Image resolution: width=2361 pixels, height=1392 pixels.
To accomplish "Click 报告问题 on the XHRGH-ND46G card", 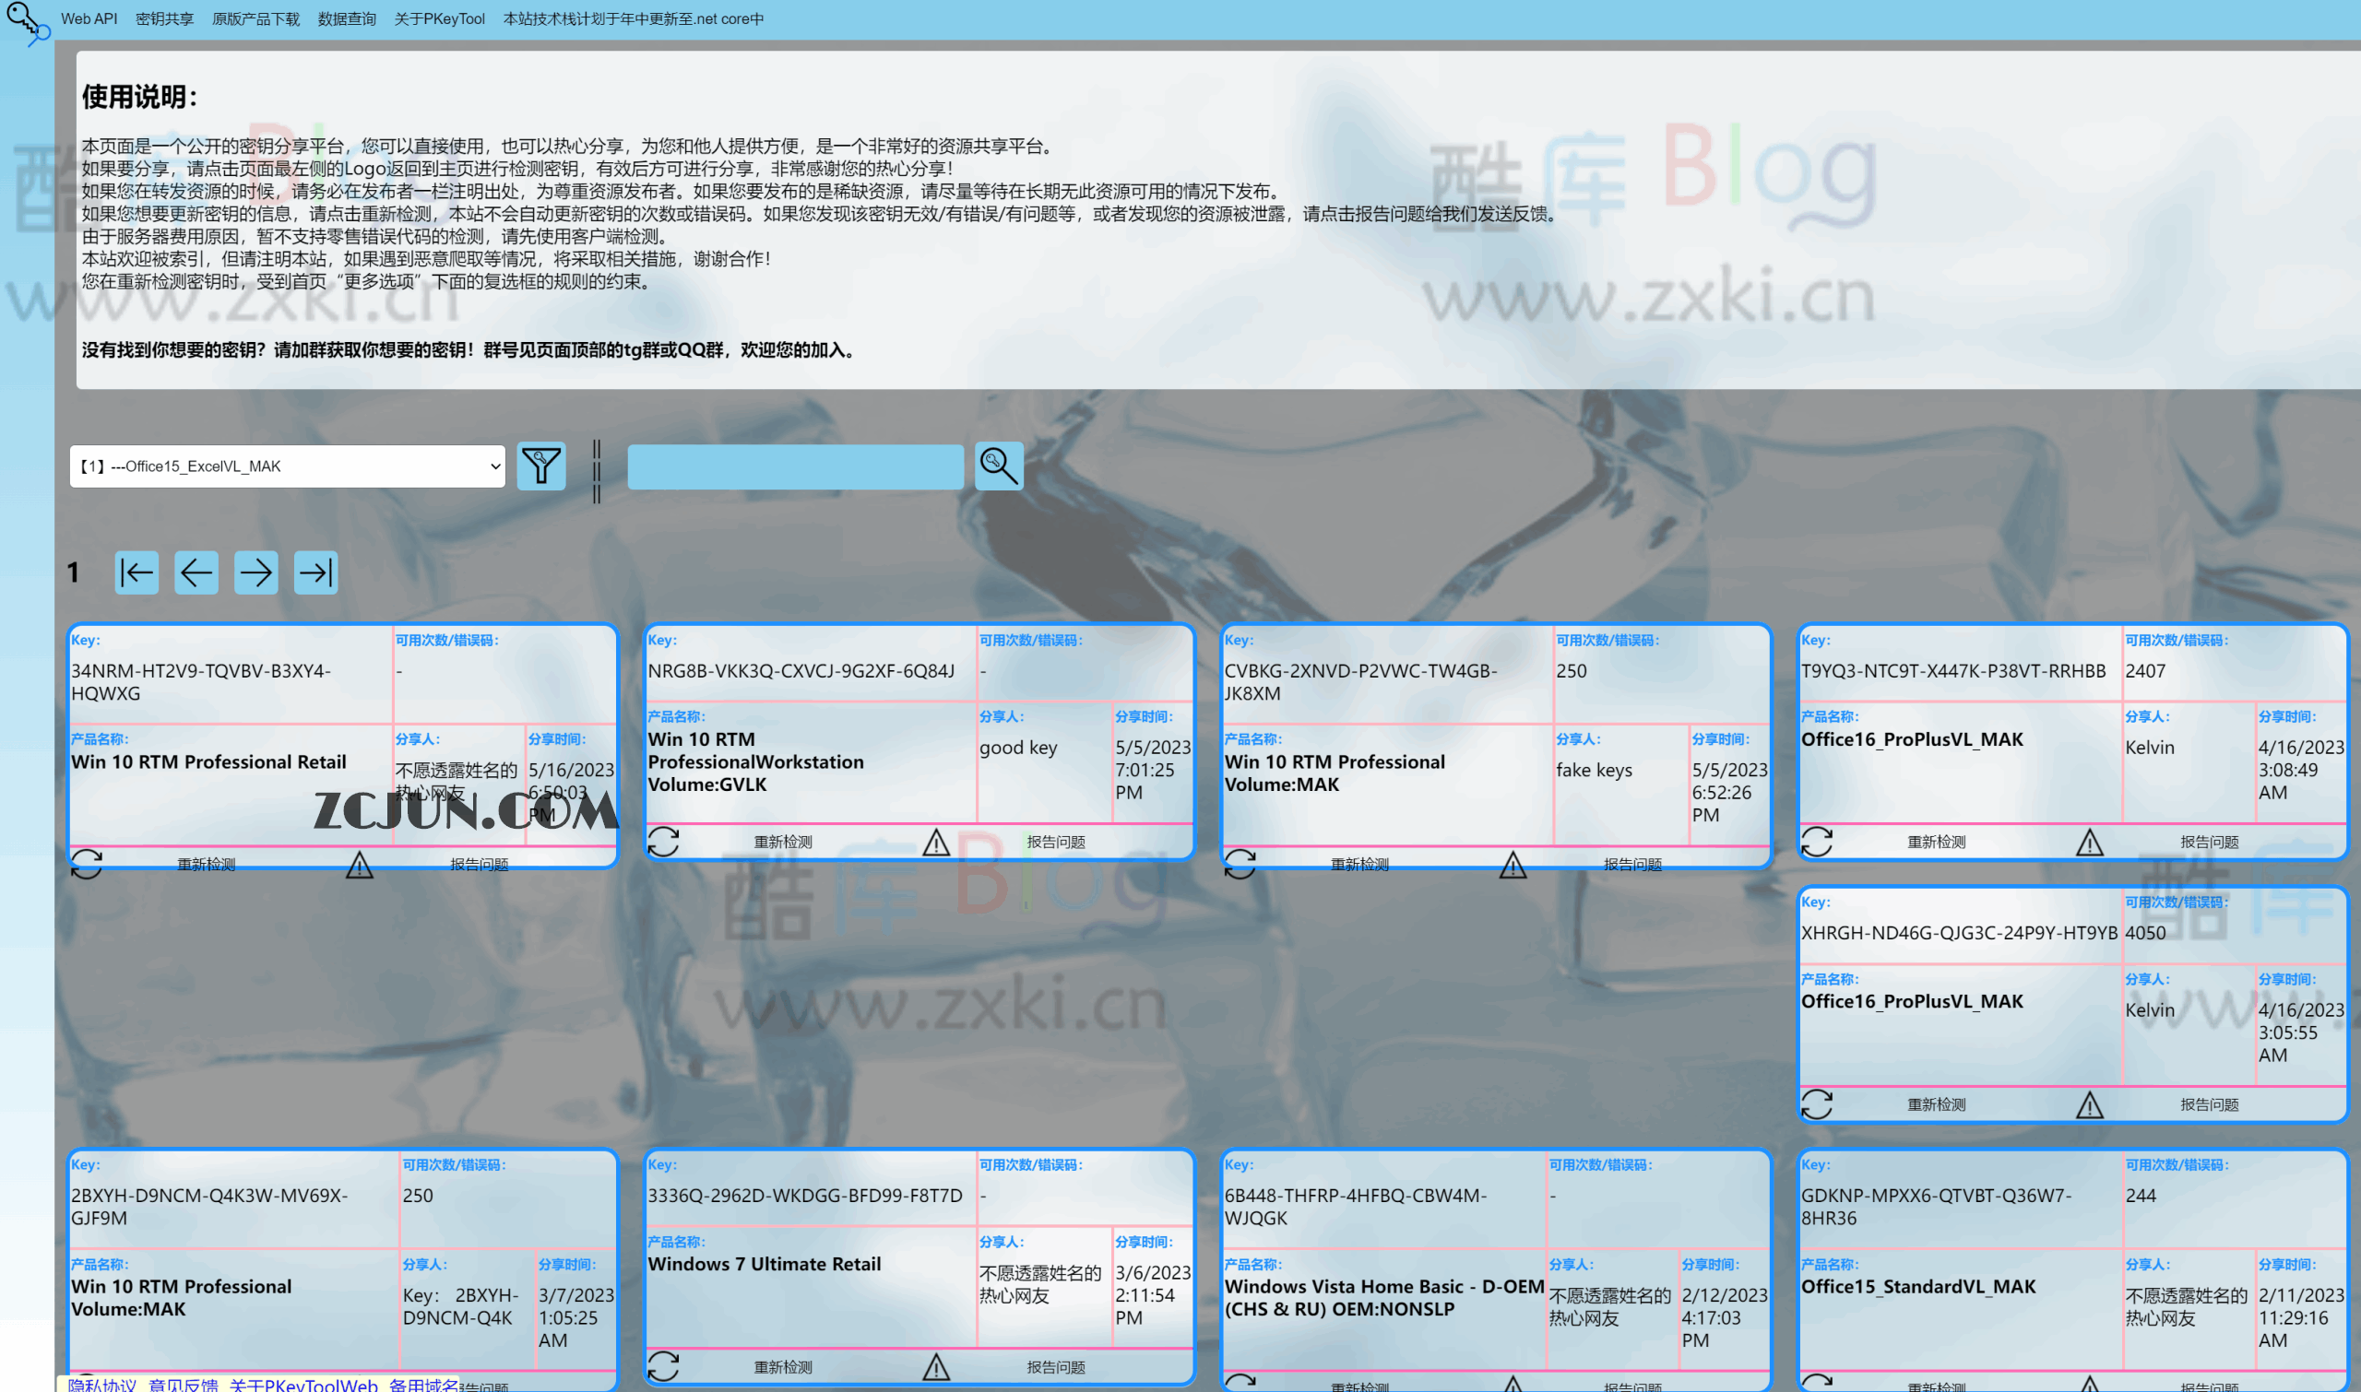I will point(2210,1104).
